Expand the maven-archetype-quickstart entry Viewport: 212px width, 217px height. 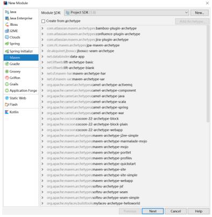(42, 164)
